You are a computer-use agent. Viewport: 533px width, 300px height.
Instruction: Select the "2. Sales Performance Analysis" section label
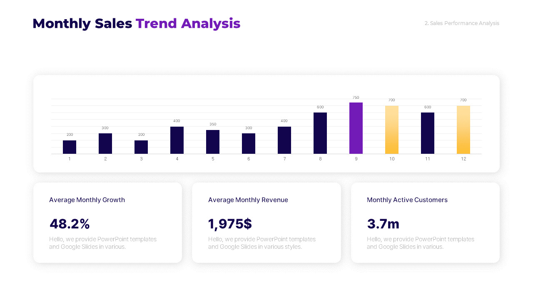[x=462, y=23]
